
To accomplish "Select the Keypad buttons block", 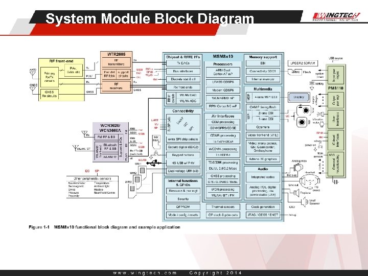I will (x=183, y=155).
